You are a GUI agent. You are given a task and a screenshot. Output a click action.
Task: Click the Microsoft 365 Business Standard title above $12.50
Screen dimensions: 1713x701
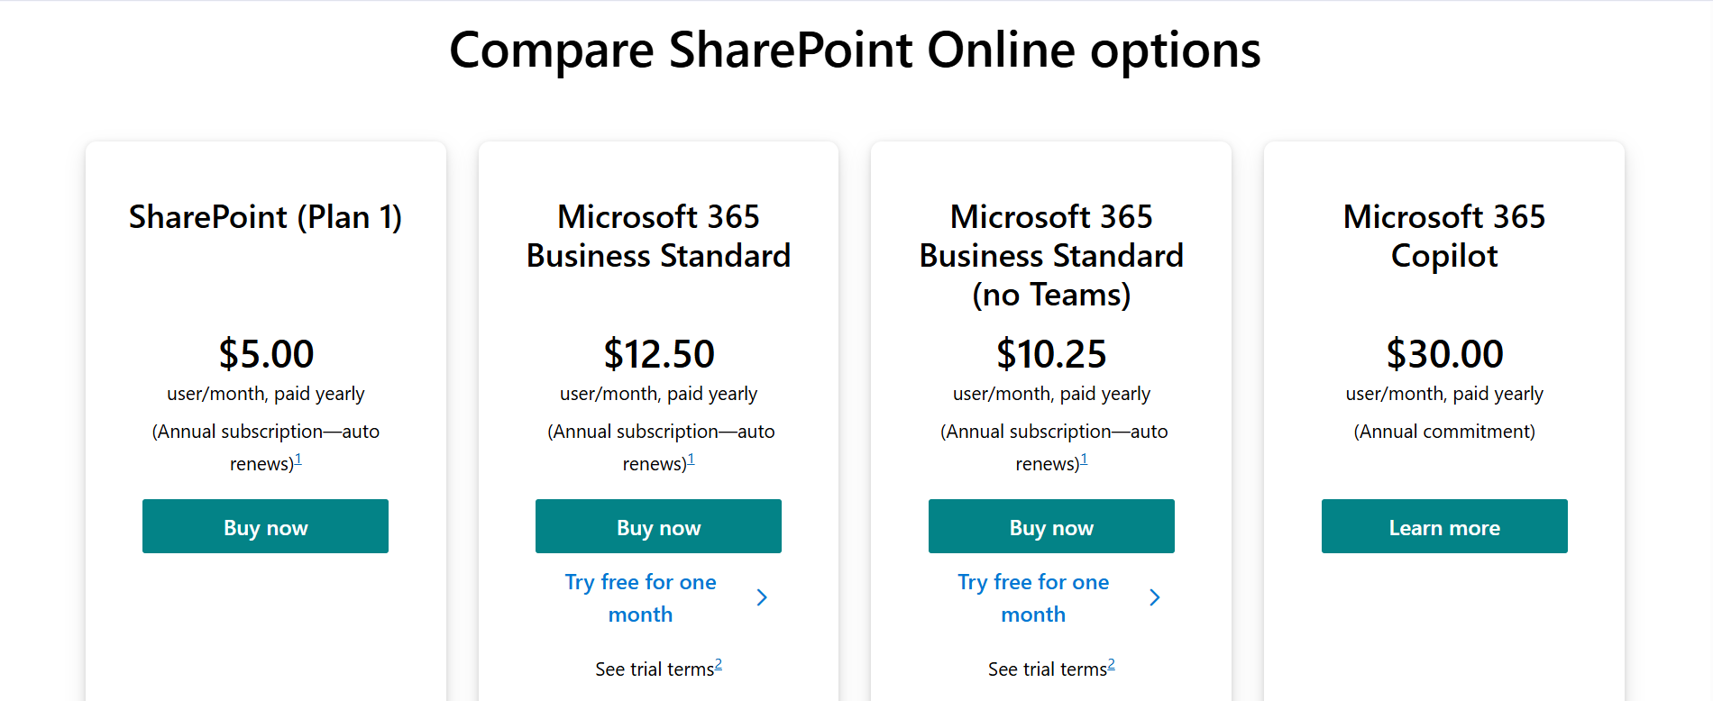(658, 236)
